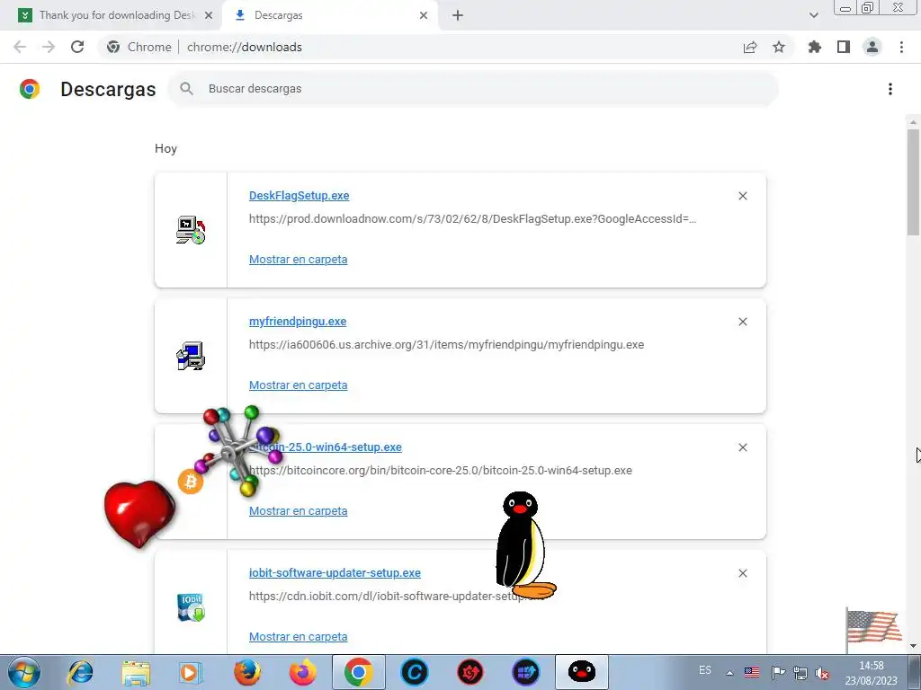Share this page via the share icon
The height and width of the screenshot is (690, 921).
click(750, 47)
